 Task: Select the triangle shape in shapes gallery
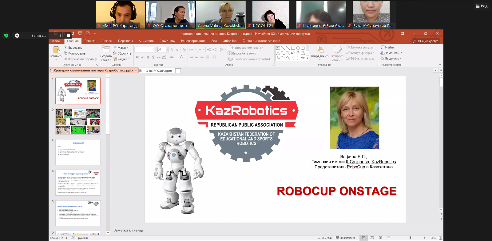278,53
